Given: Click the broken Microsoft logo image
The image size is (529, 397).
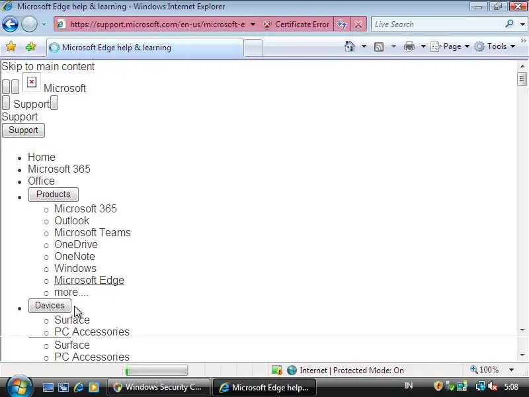Looking at the screenshot, I should coord(32,82).
